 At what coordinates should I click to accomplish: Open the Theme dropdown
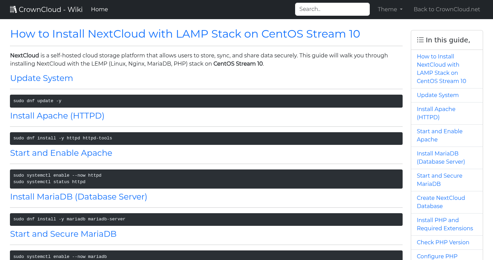tap(390, 9)
